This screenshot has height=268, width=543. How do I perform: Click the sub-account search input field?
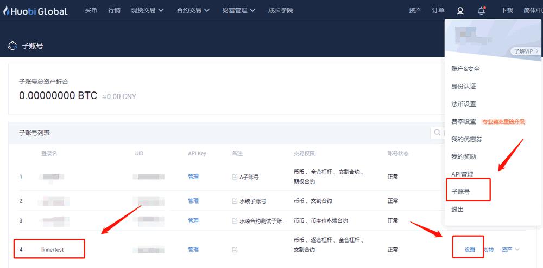pyautogui.click(x=438, y=133)
